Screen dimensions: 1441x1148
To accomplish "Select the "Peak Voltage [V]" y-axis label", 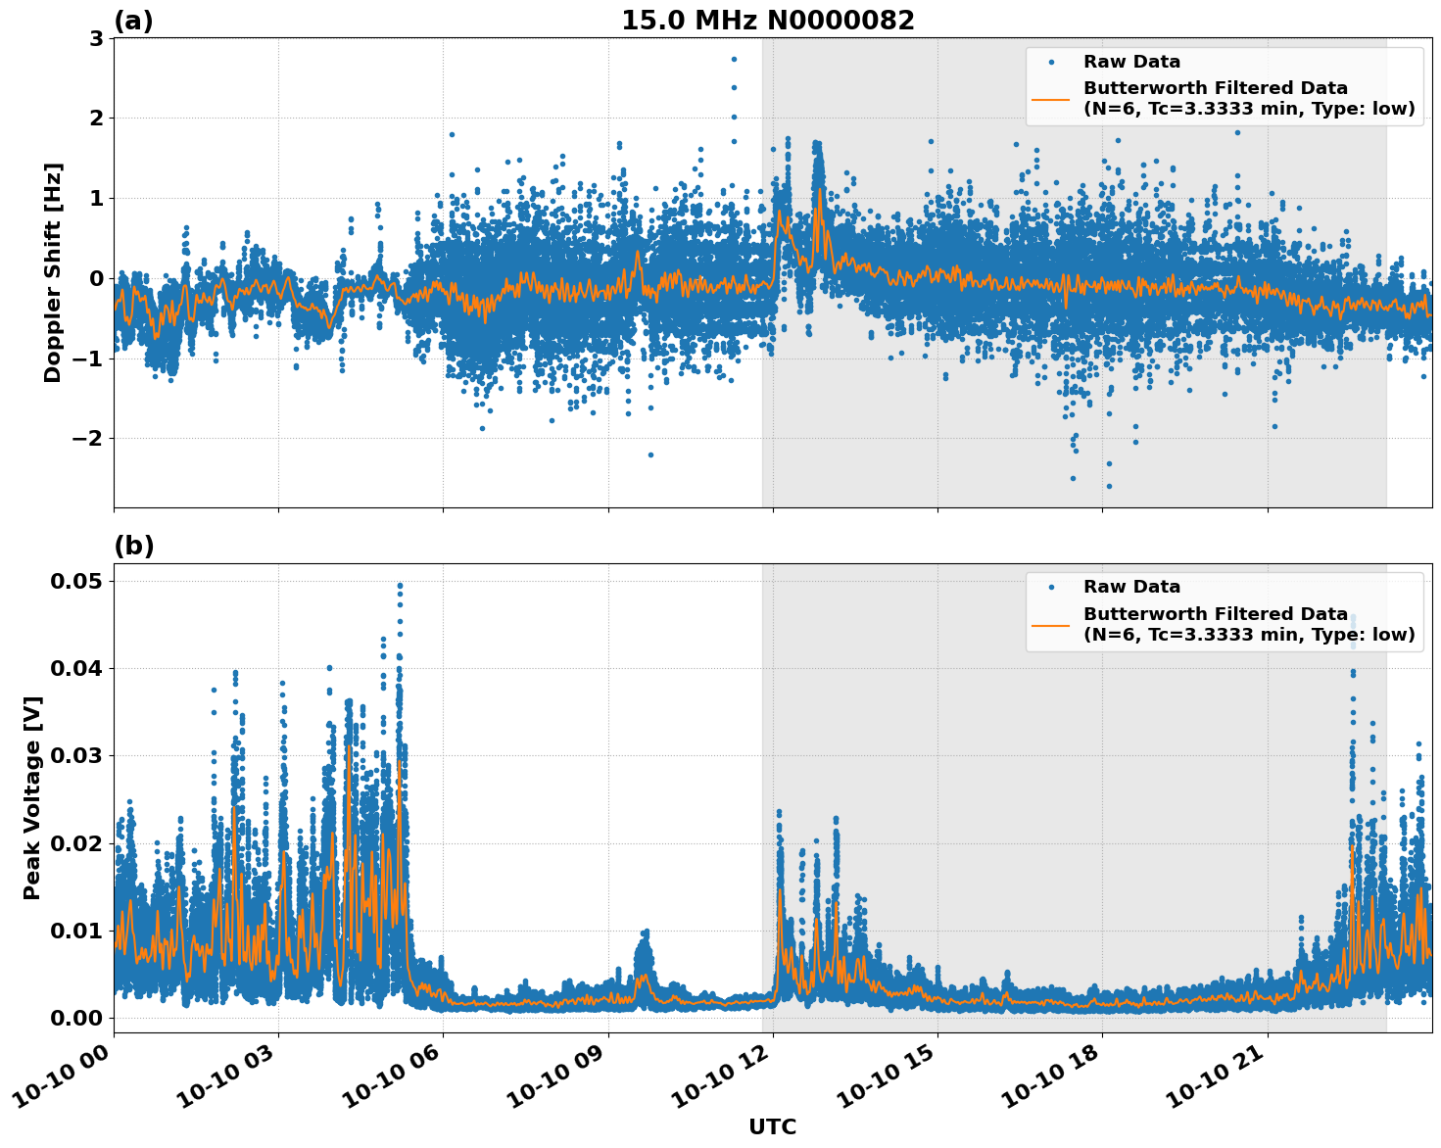I will [32, 797].
